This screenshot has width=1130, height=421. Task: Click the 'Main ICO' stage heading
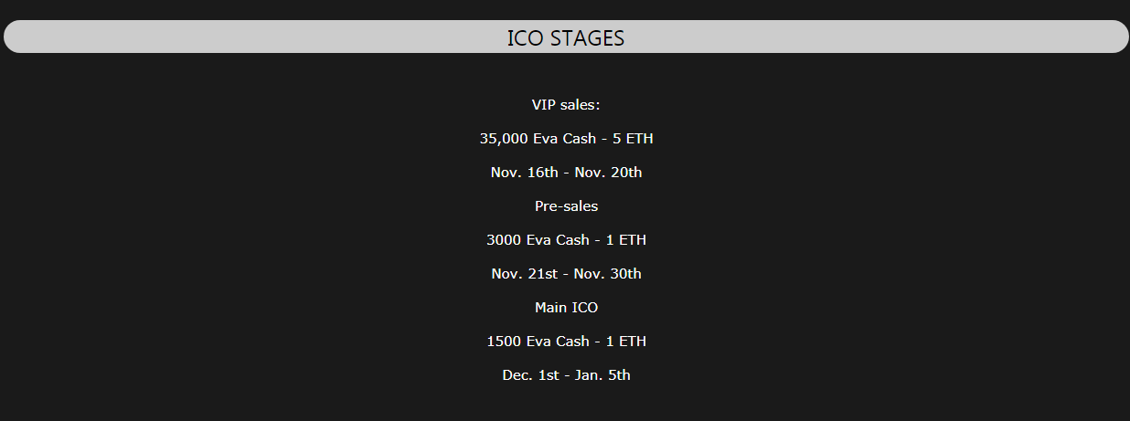click(566, 308)
